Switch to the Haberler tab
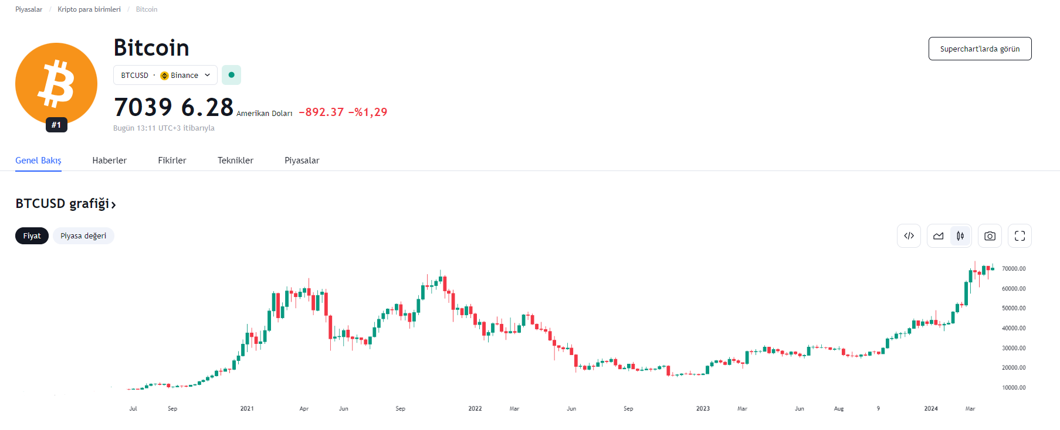Viewport: 1060px width, 430px height. (109, 160)
